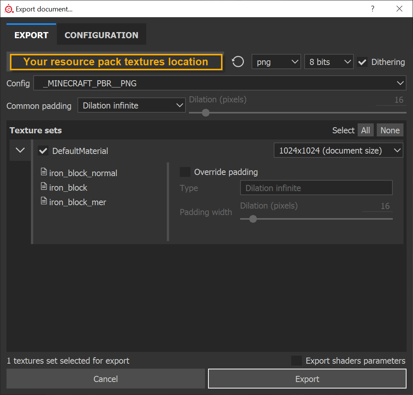The height and width of the screenshot is (395, 413).
Task: Click the iron_block_normal file icon
Action: tap(44, 172)
